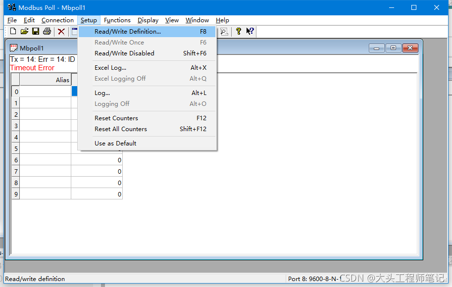Select row header 6 in the grid
This screenshot has width=452, height=287.
tap(16, 160)
